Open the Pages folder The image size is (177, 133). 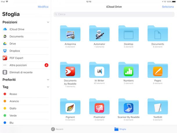(158, 70)
